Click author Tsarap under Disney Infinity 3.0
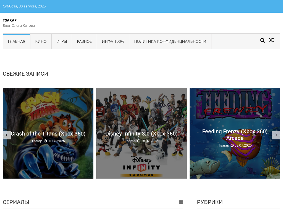 click(x=130, y=141)
